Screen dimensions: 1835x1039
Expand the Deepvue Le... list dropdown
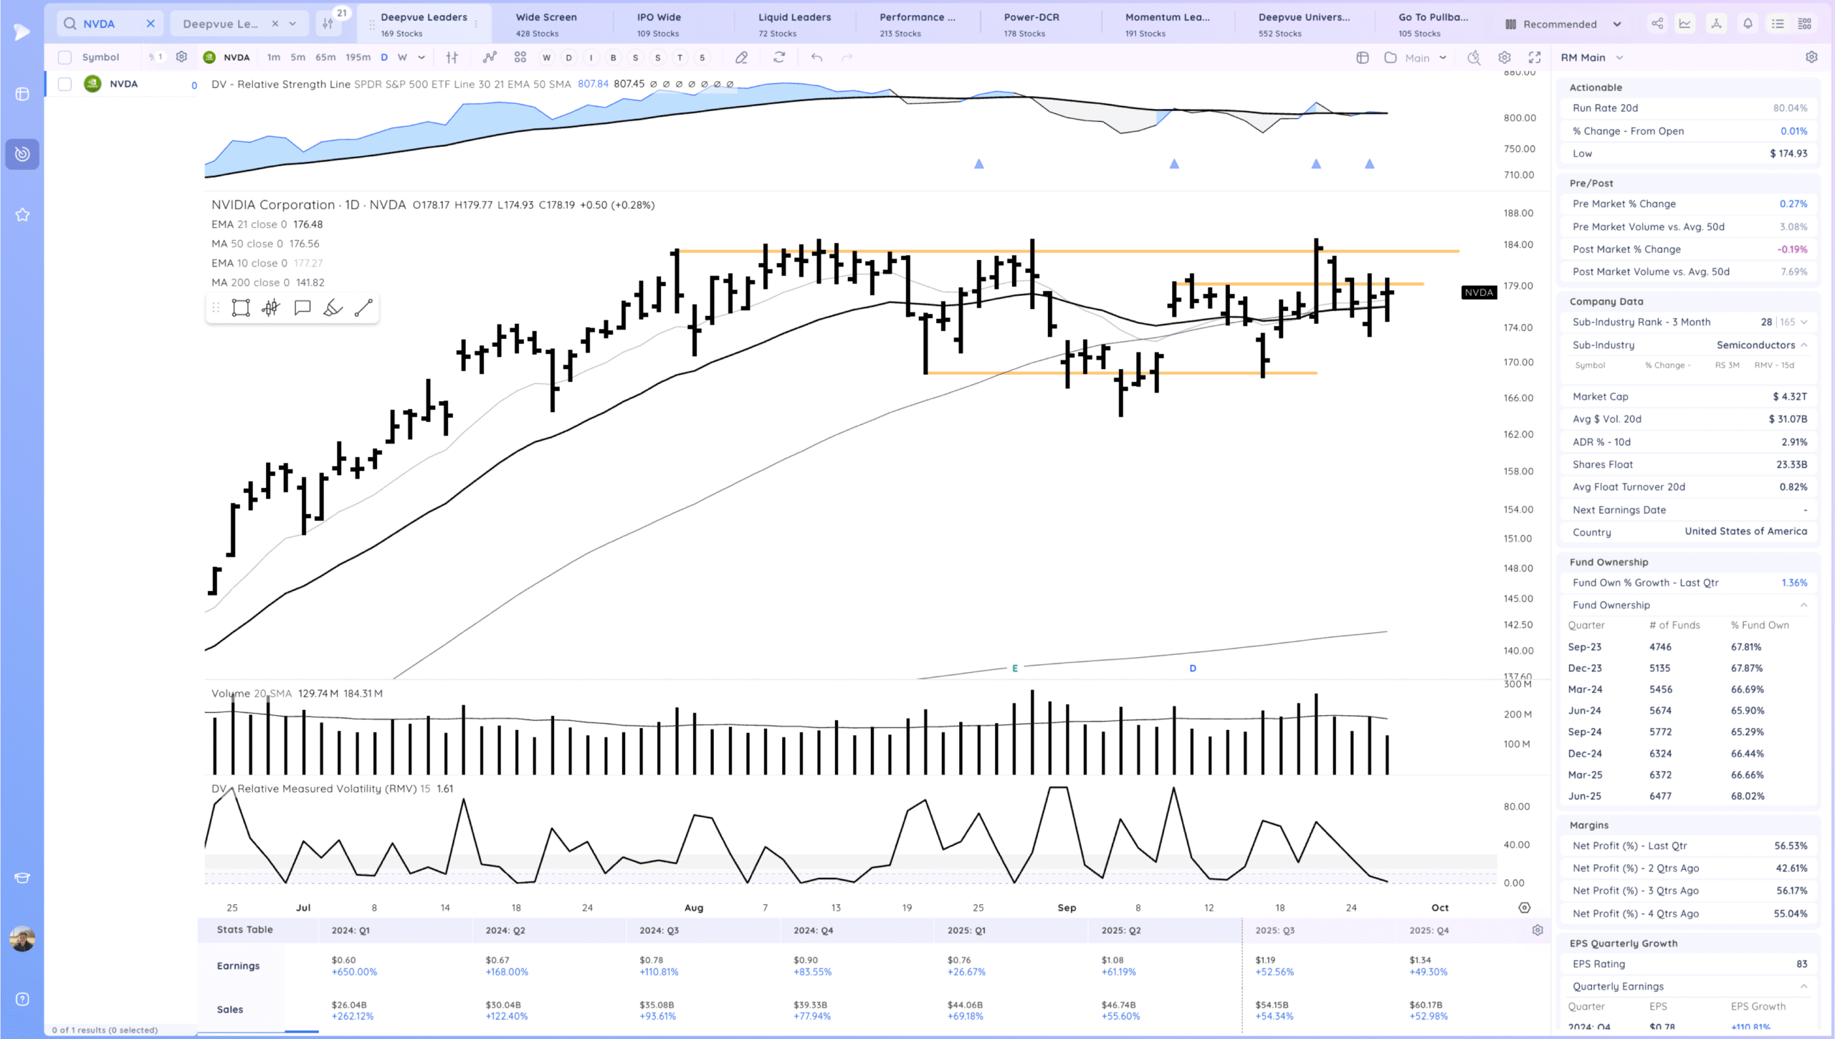click(x=292, y=24)
